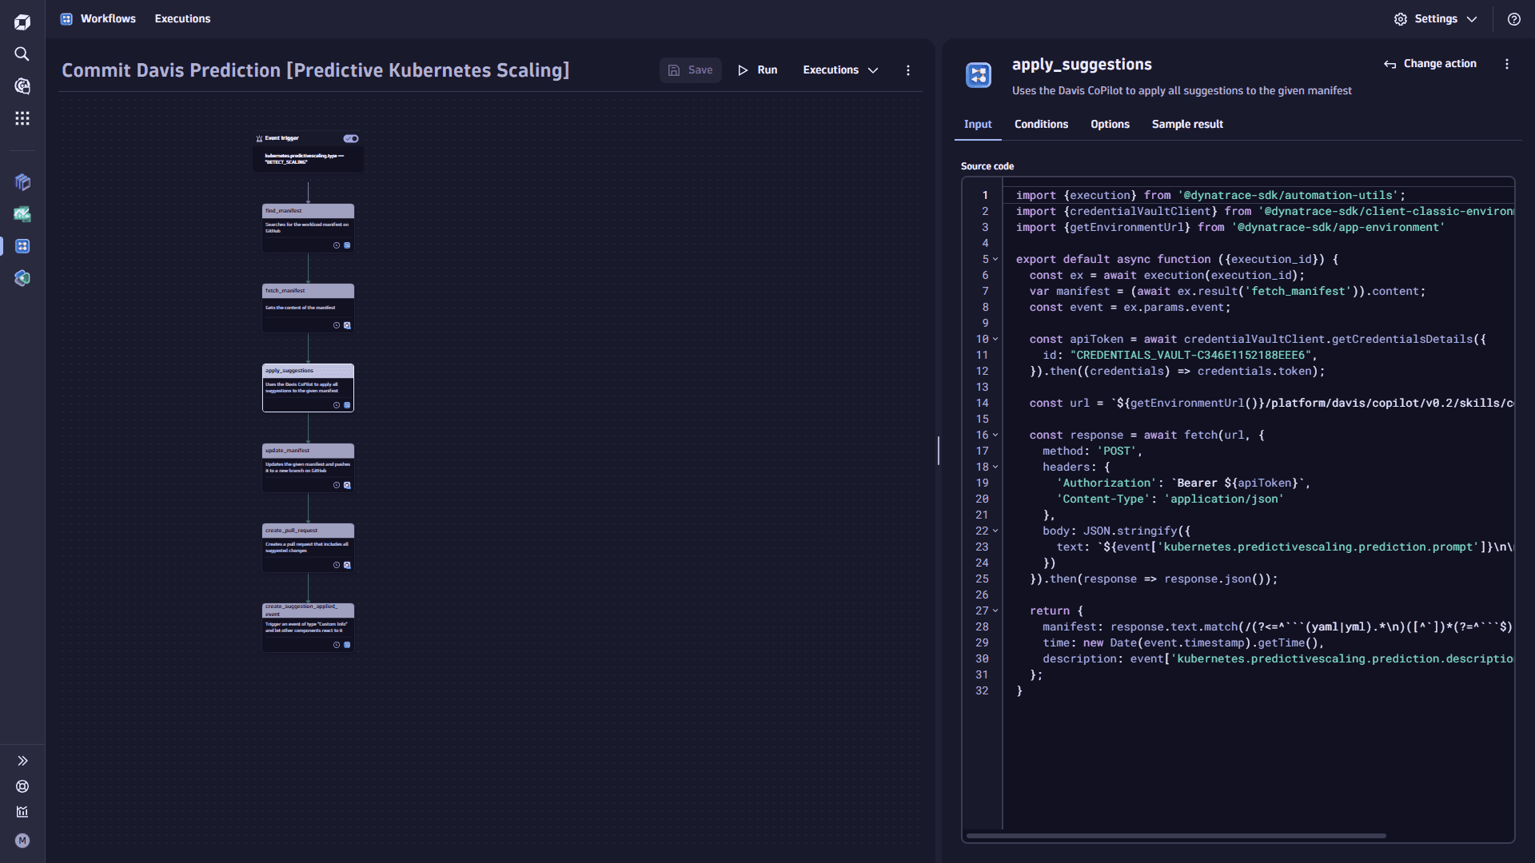Click the Save button
Viewport: 1535px width, 863px height.
691,70
